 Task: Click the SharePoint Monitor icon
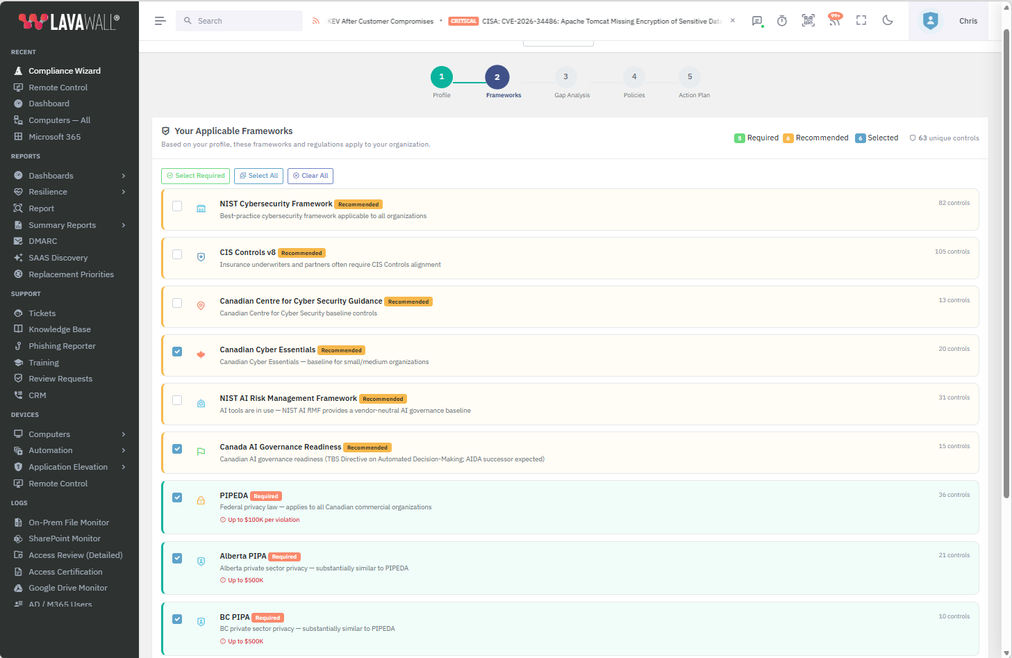coord(18,538)
